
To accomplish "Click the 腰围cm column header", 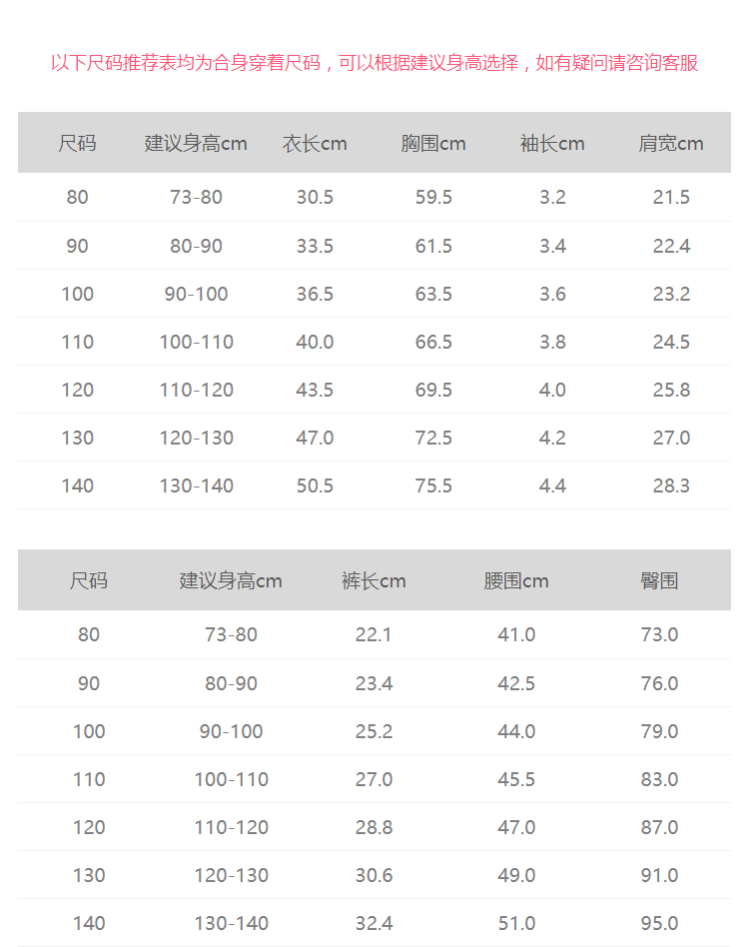I will coord(516,581).
